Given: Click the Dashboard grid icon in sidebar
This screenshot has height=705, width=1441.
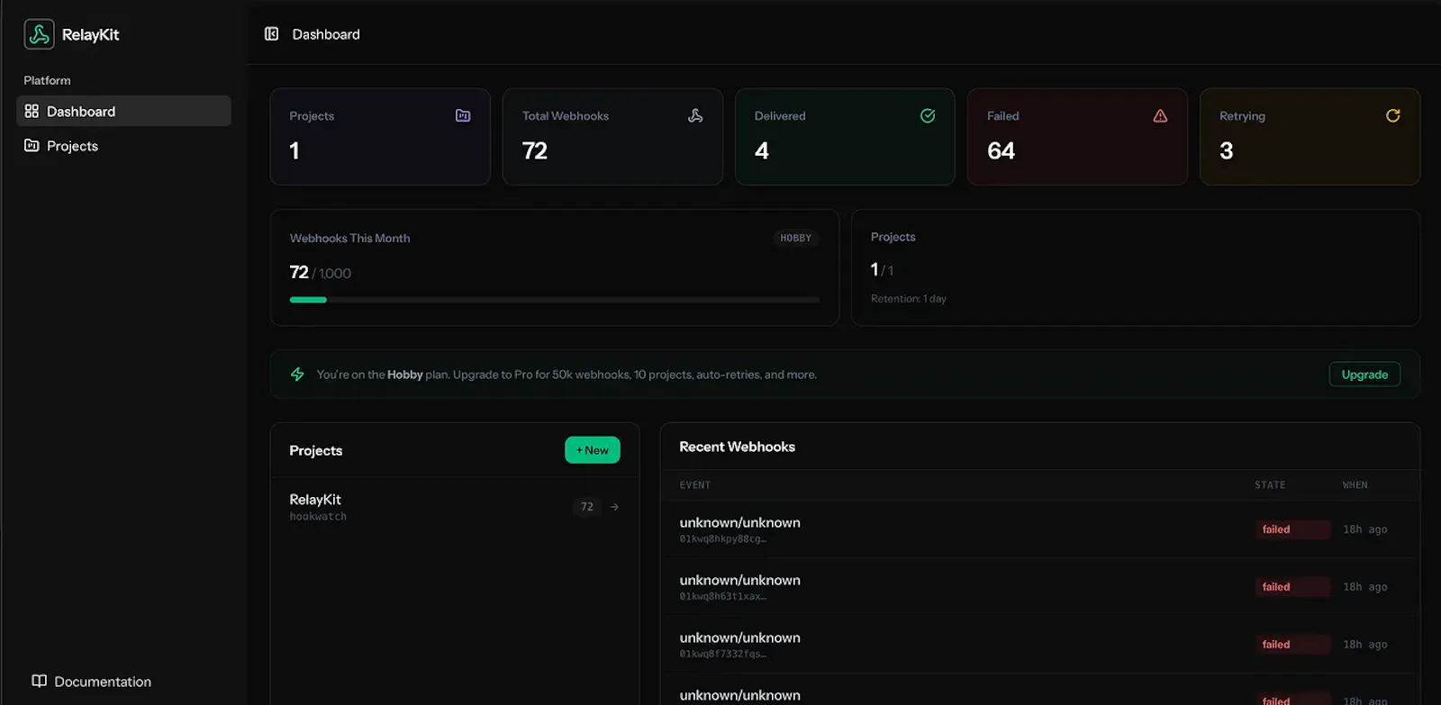Looking at the screenshot, I should coord(32,112).
